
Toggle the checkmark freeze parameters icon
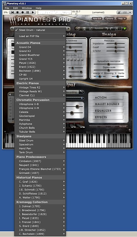pos(91,28)
